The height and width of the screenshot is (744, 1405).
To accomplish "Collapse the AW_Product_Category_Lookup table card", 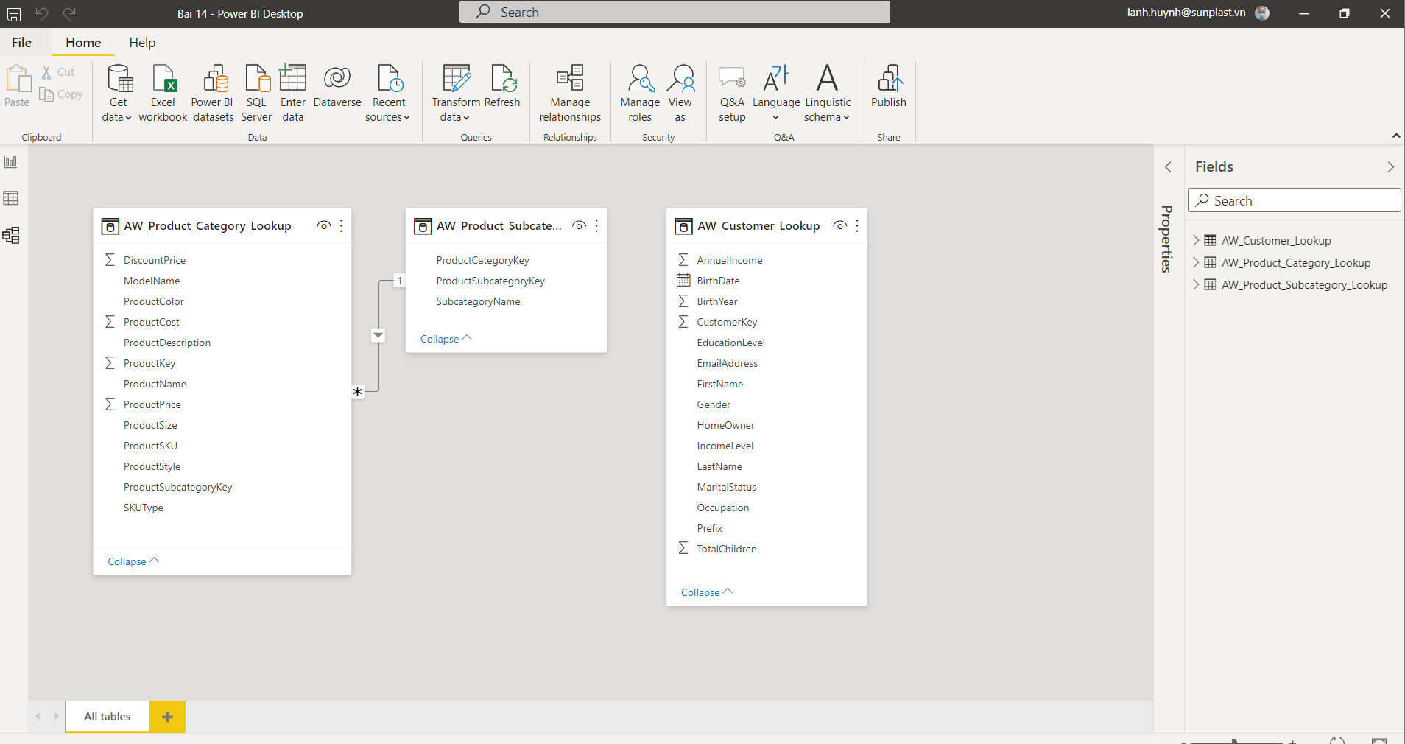I will coord(133,561).
